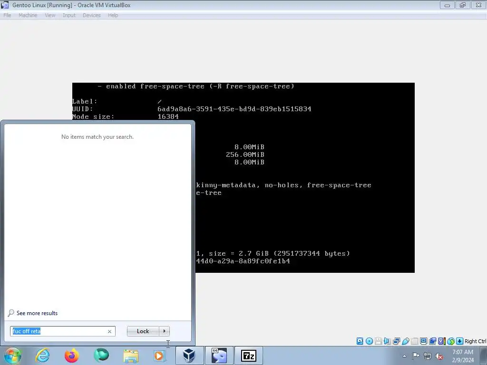Open Windows Media Player from taskbar
Screen dimensions: 487x365
click(160, 355)
